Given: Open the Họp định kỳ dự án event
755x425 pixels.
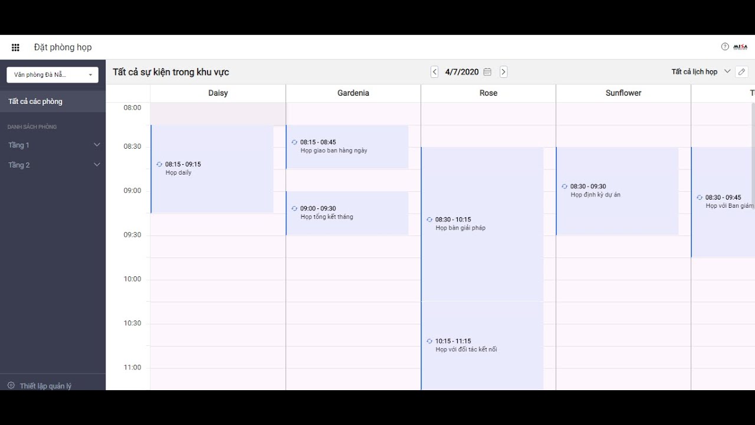Looking at the screenshot, I should coord(618,191).
